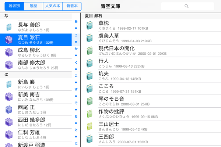Click the book icon for 新島 襄
The height and width of the screenshot is (147, 221).
[x=9, y=84]
